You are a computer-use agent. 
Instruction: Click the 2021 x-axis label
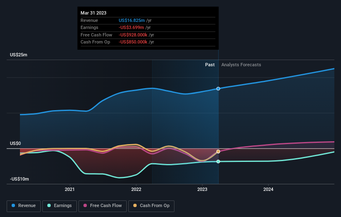70,190
